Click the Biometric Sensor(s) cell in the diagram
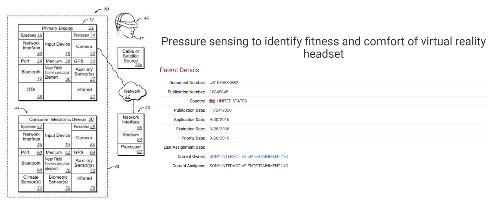This screenshot has height=205, width=498. pos(58,182)
